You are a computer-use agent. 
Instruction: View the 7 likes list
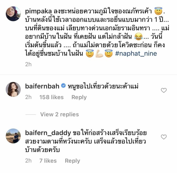[x=48, y=161]
